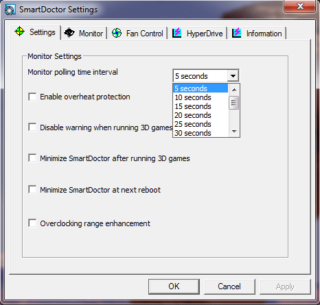Confirm settings with the OK button
Image resolution: width=320 pixels, height=305 pixels.
click(174, 286)
